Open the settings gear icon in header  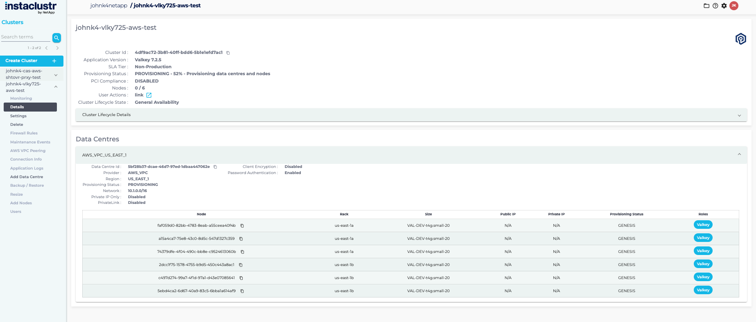[x=724, y=6]
